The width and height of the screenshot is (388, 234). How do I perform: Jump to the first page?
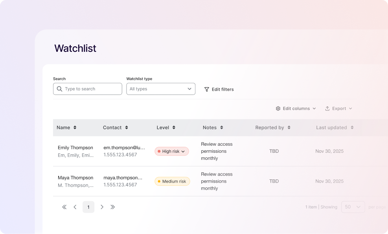click(x=64, y=207)
